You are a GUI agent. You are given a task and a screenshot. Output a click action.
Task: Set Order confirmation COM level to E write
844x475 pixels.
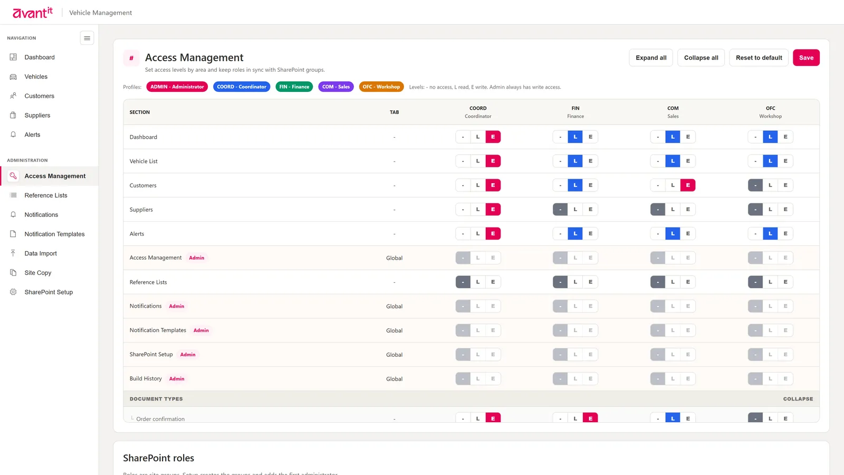688,417
